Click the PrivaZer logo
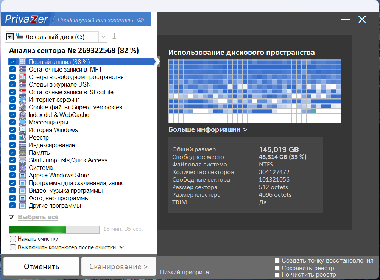Image resolution: width=380 pixels, height=280 pixels. point(26,19)
